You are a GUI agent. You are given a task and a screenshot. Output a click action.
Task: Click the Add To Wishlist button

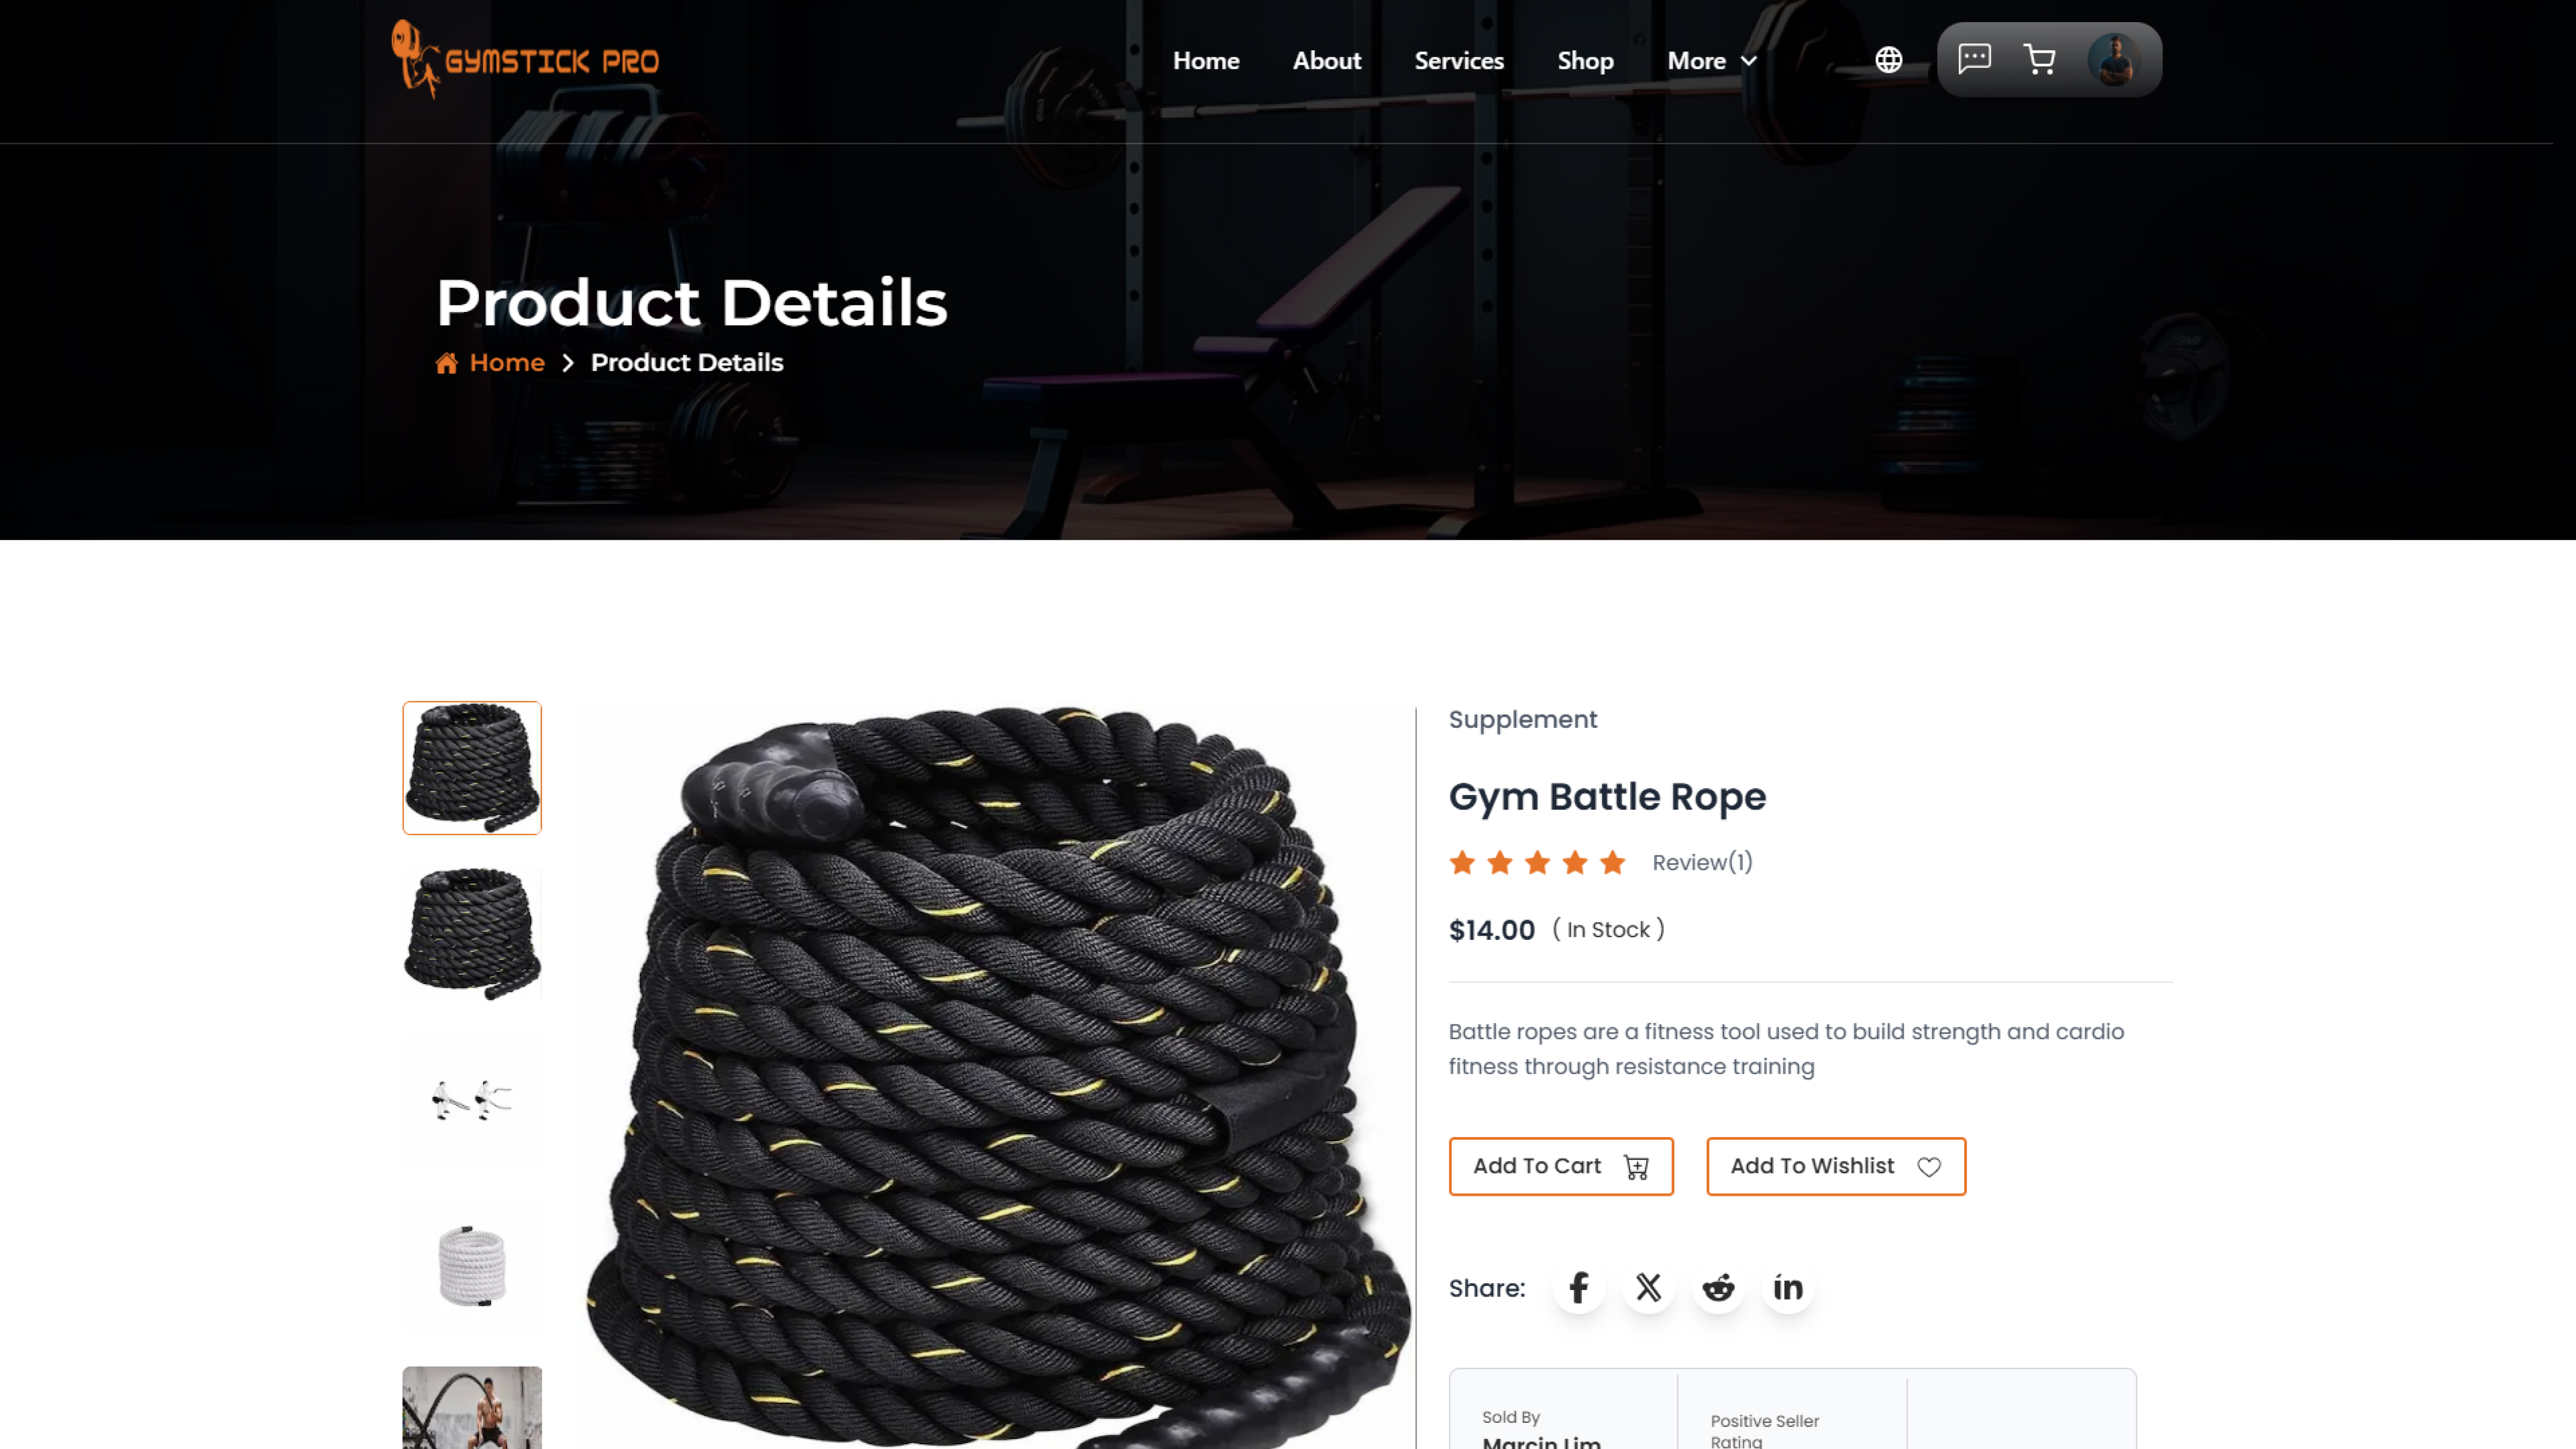coord(1836,1166)
